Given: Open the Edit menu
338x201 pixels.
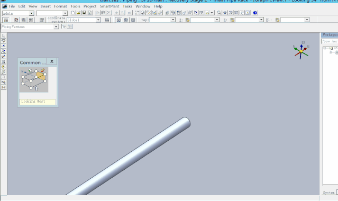Looking at the screenshot, I should click(22, 6).
